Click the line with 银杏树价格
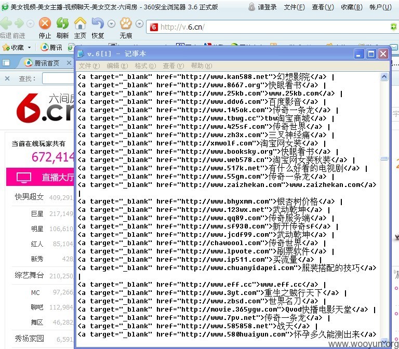The height and width of the screenshot is (349, 399). (210, 201)
